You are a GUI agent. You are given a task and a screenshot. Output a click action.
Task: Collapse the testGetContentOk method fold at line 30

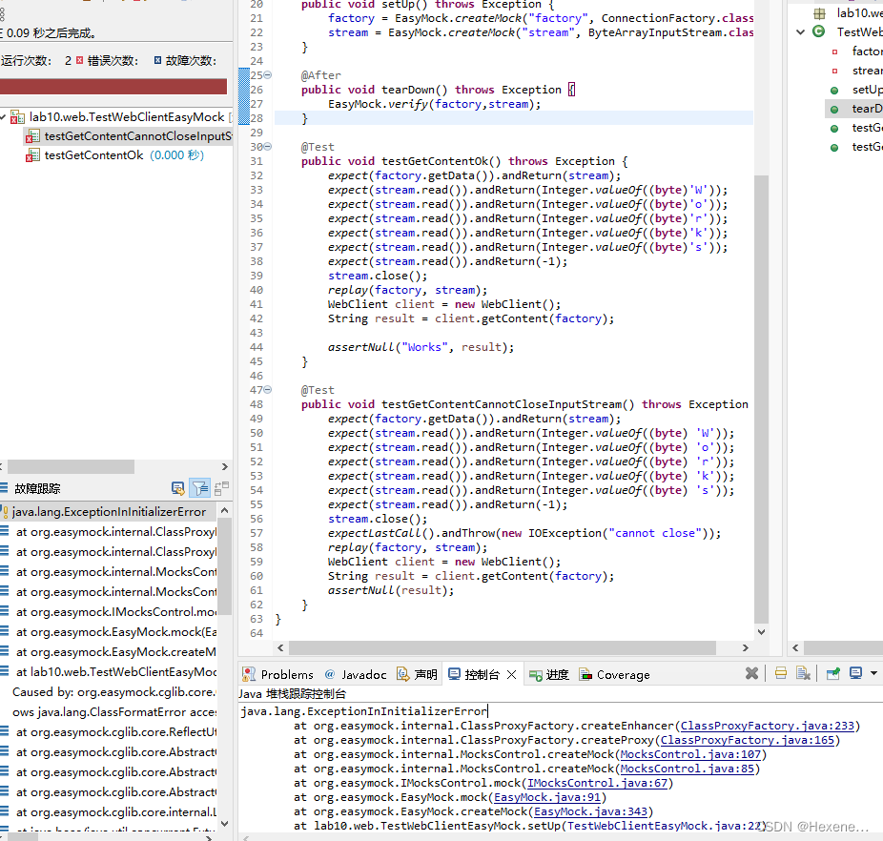click(x=268, y=147)
